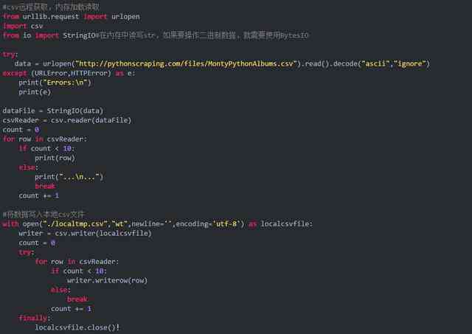Click the "localcsvfile.close()" statement
472x334 pixels.
click(x=77, y=327)
